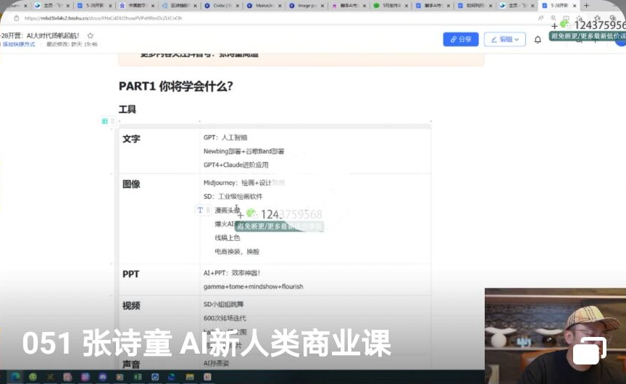Open a new browser tab with plus button

(x=586, y=5)
